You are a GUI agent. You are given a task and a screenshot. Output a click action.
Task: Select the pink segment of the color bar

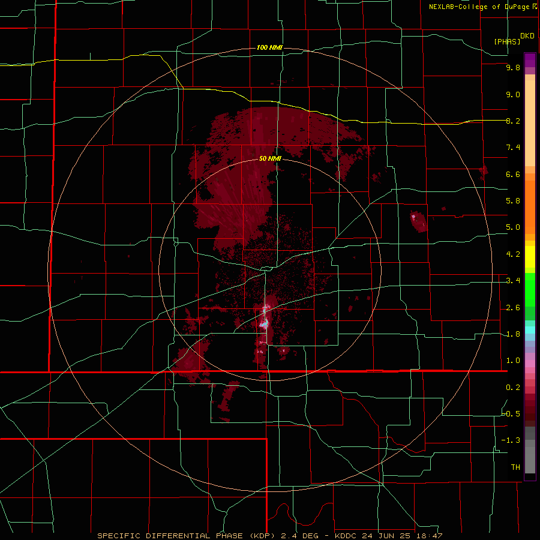[x=530, y=364]
